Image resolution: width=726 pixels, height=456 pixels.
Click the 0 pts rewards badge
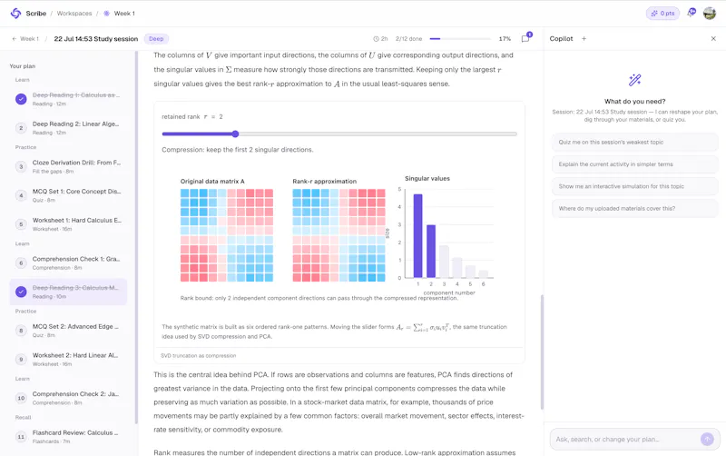662,14
